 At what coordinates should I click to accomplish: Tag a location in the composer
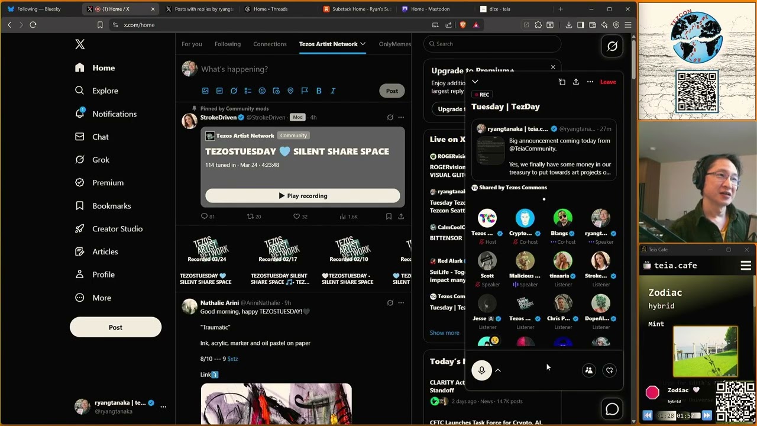pyautogui.click(x=290, y=91)
